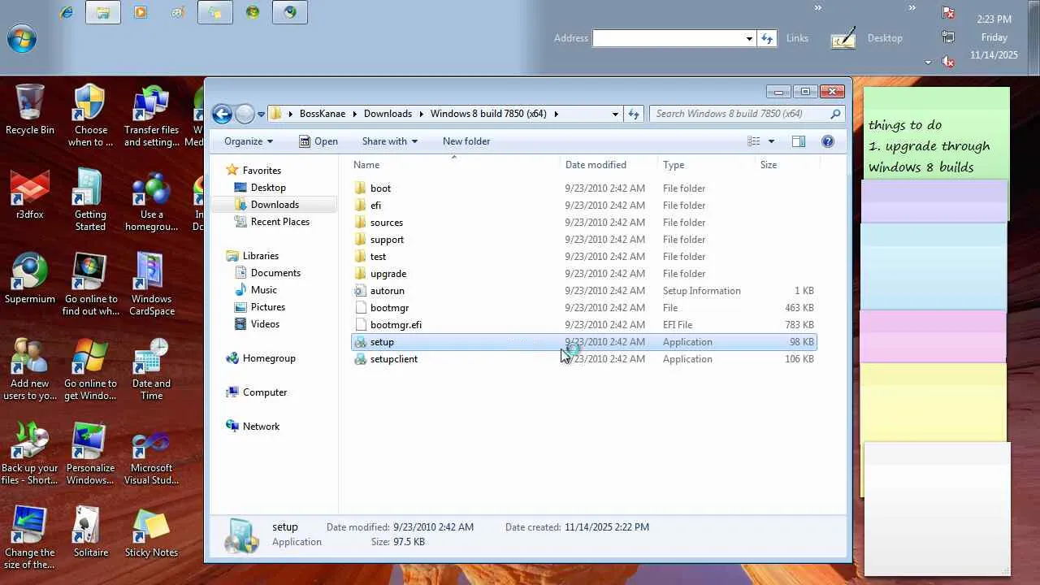Select Downloads in navigation pane
Image resolution: width=1040 pixels, height=585 pixels.
point(275,205)
